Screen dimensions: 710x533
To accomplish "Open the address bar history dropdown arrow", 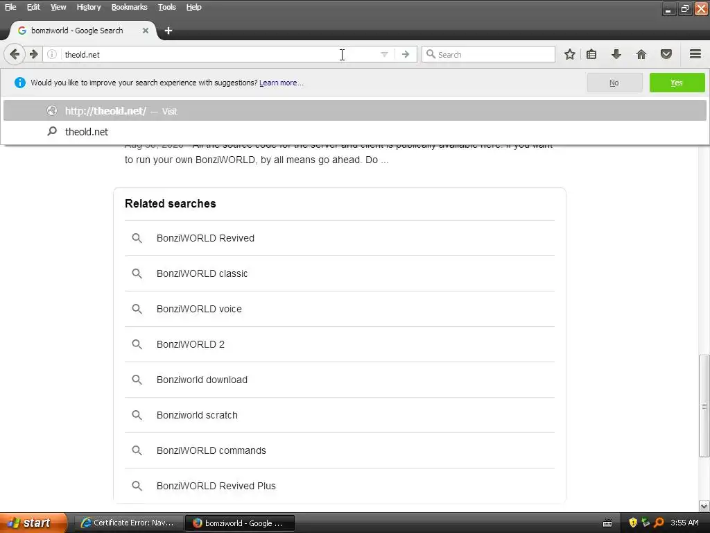I will [384, 54].
